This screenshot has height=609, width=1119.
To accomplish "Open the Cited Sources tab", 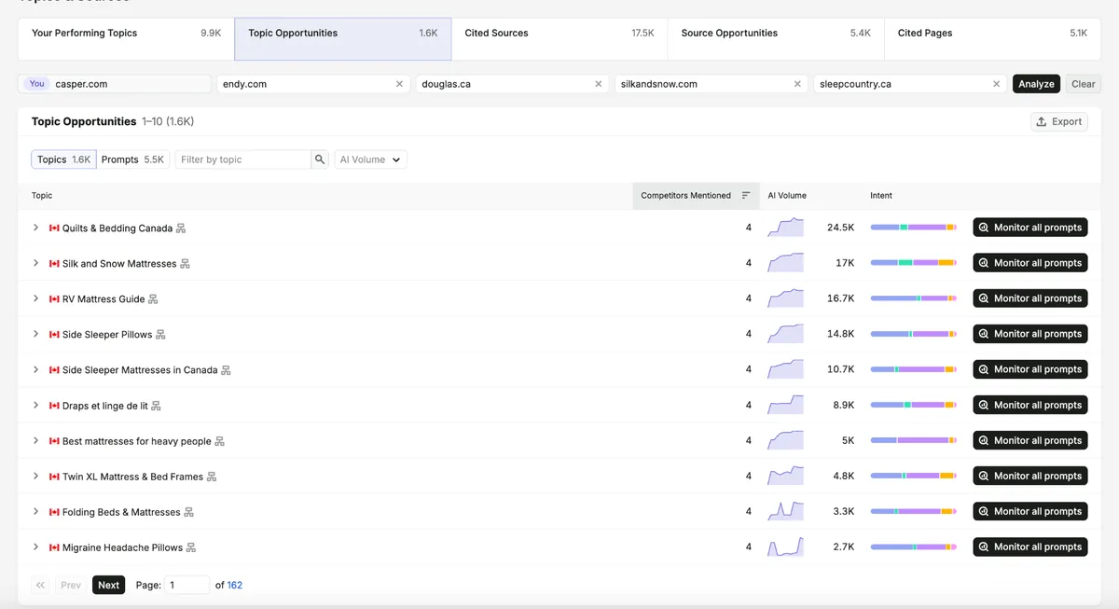I will point(559,38).
